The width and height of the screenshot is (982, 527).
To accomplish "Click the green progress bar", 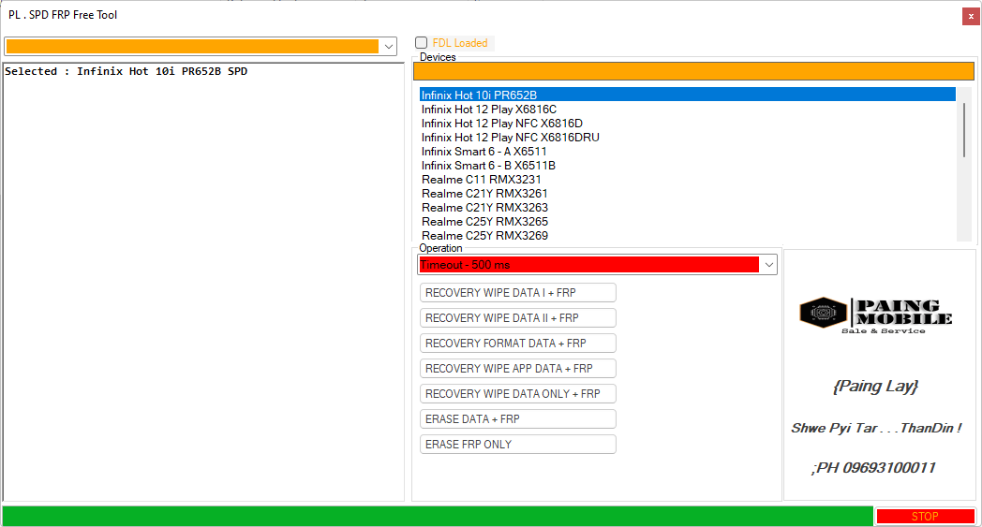I will coord(438,517).
